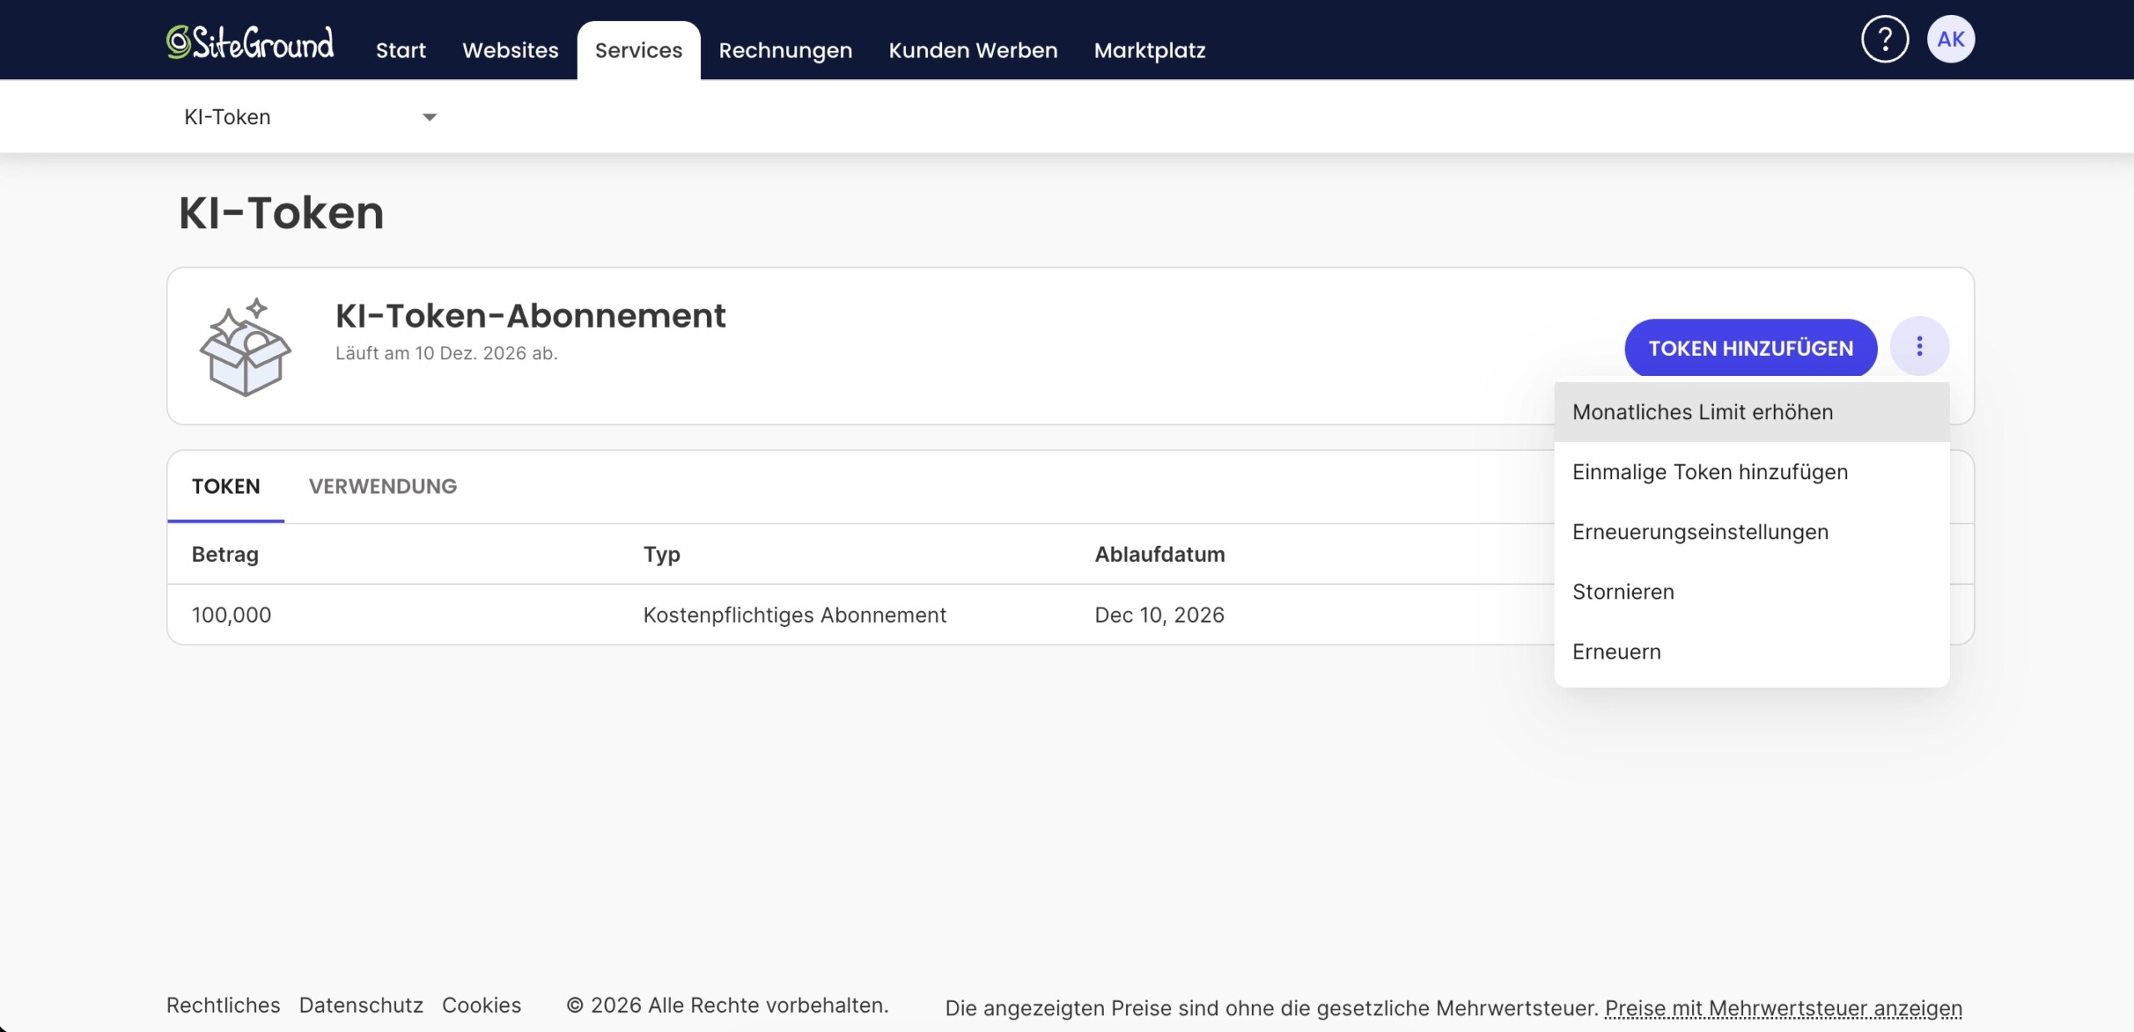This screenshot has height=1032, width=2134.
Task: Select Erneuern from the dropdown menu
Action: [x=1751, y=652]
